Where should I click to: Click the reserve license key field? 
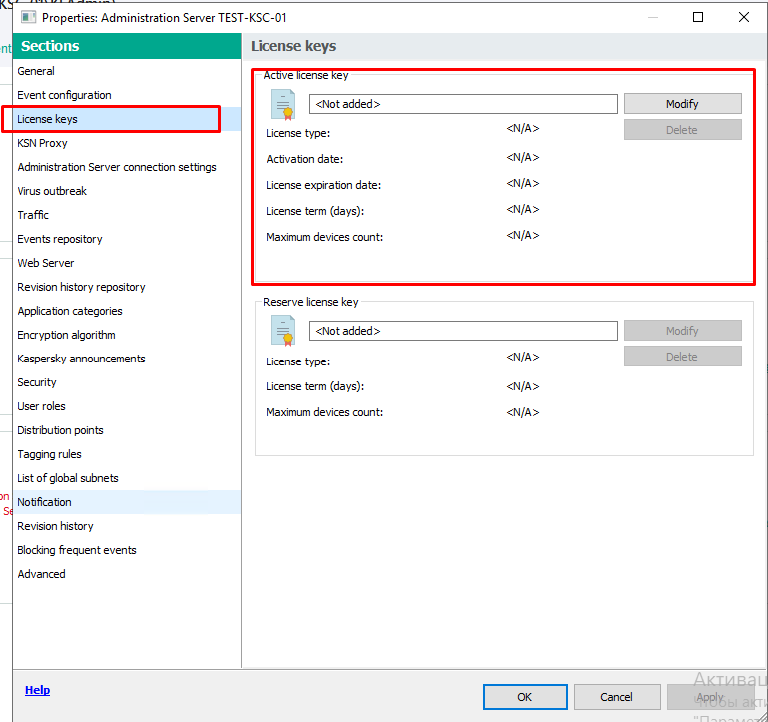coord(462,331)
